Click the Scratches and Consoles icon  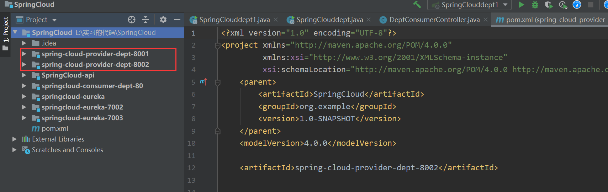pos(26,150)
